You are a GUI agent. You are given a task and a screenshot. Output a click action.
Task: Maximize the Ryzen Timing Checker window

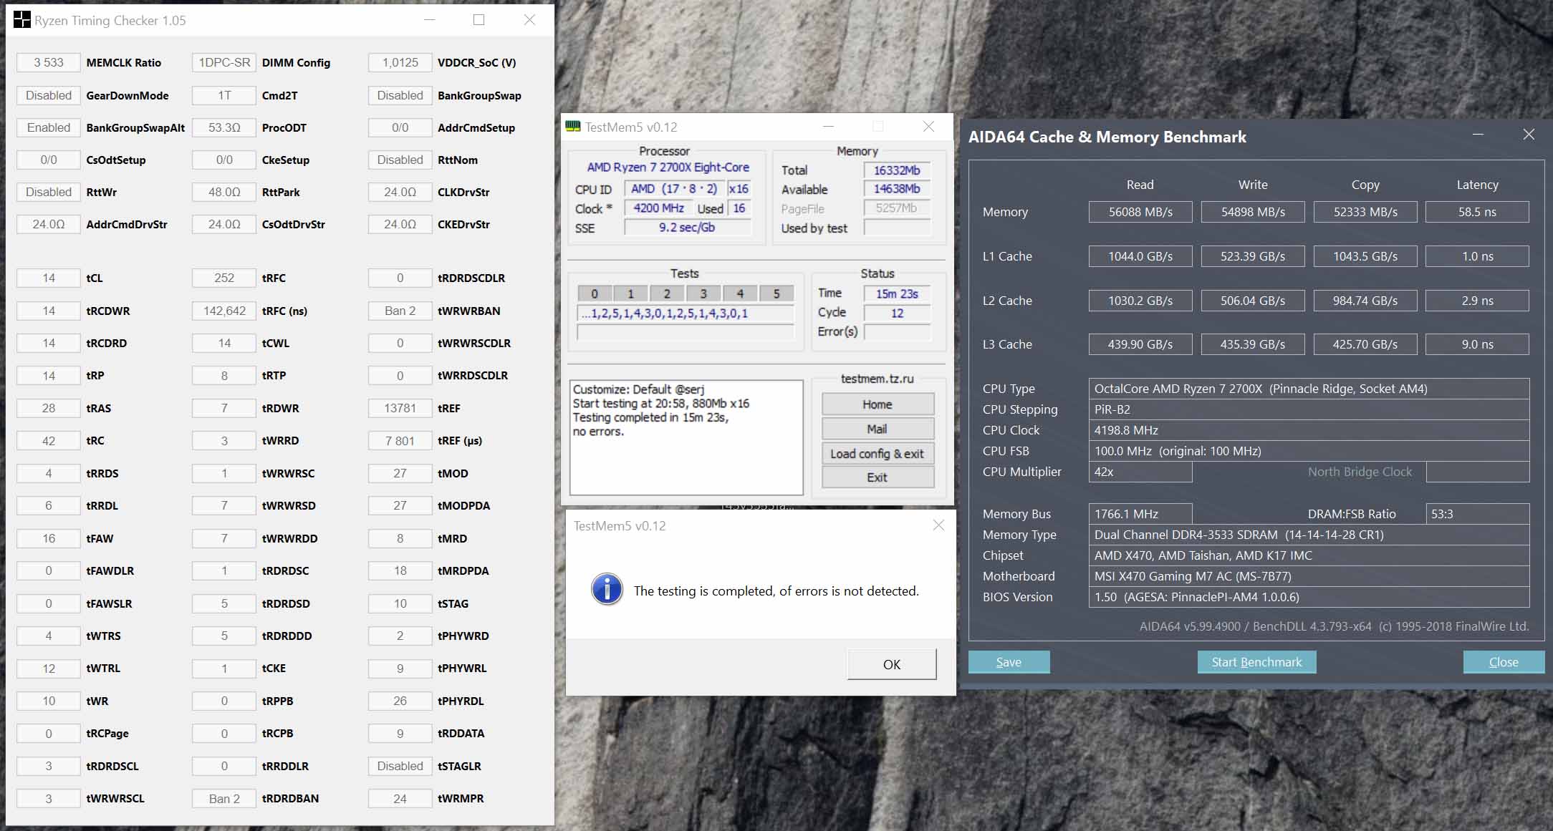pyautogui.click(x=479, y=20)
